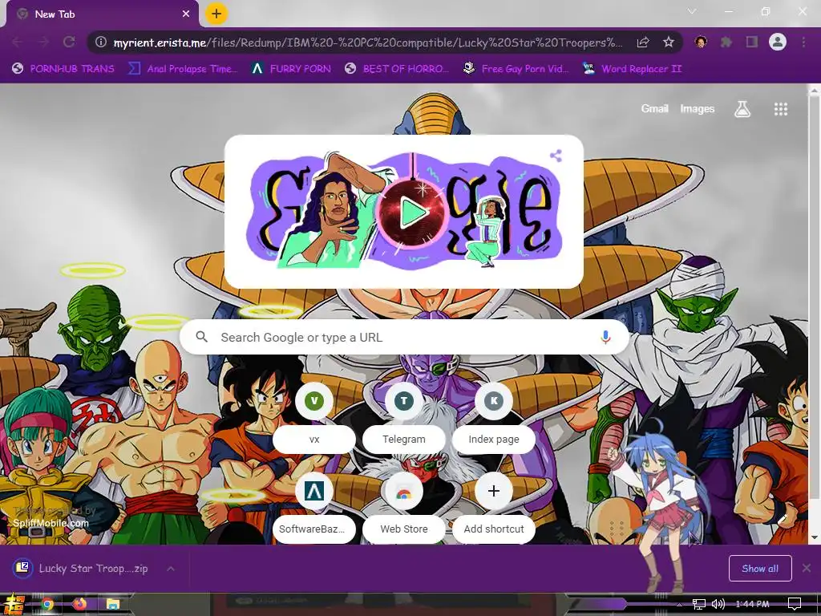
Task: Go back to previous page
Action: (x=18, y=42)
